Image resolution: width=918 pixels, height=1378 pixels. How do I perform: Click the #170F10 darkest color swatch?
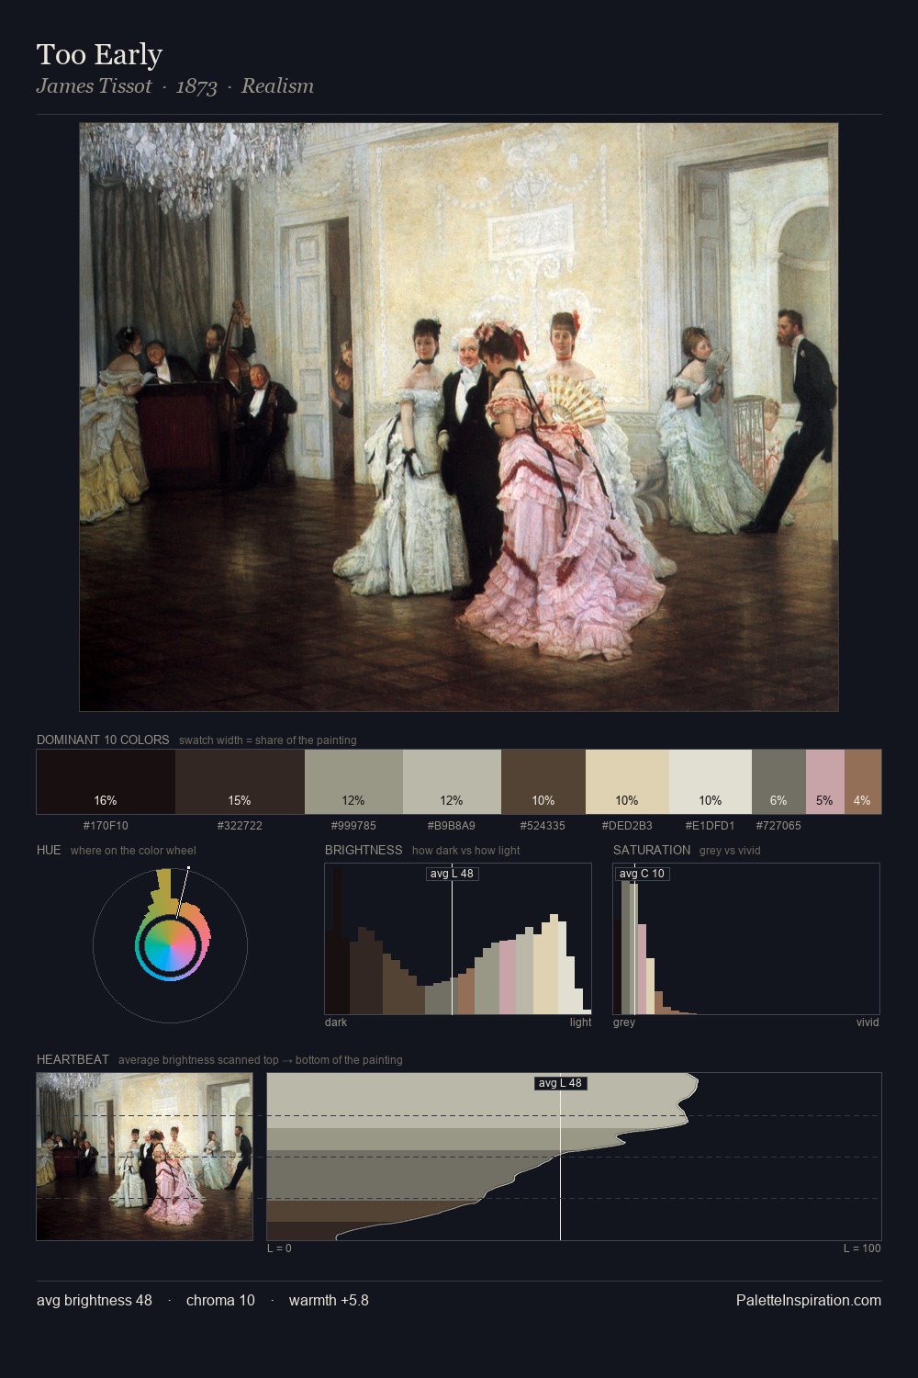106,782
